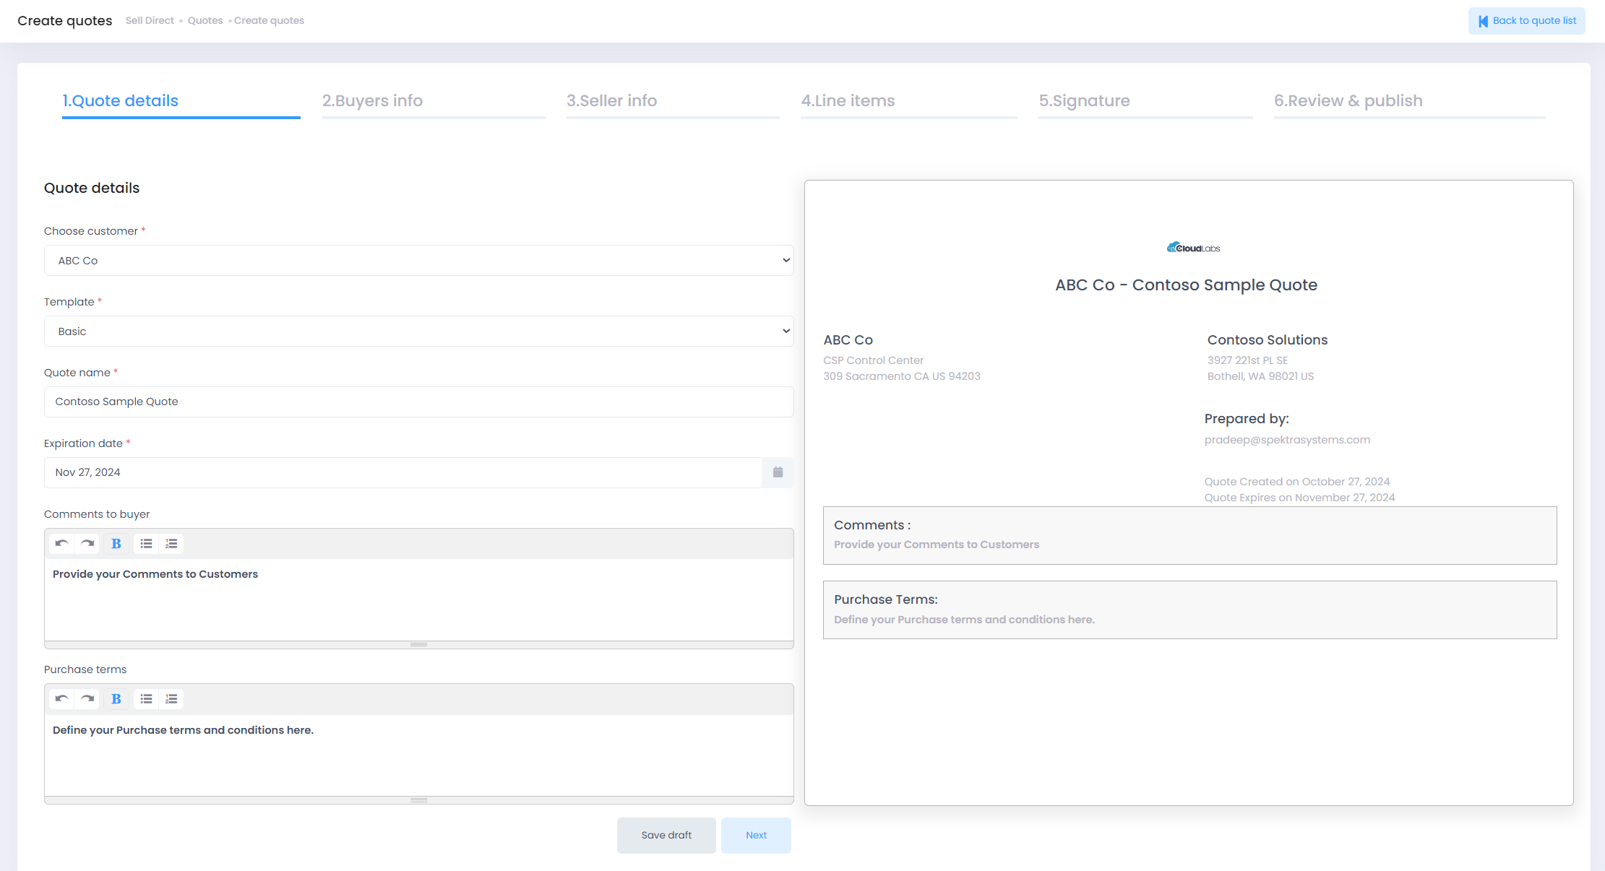
Task: Insert bulleted list in Purchase terms
Action: pos(147,698)
